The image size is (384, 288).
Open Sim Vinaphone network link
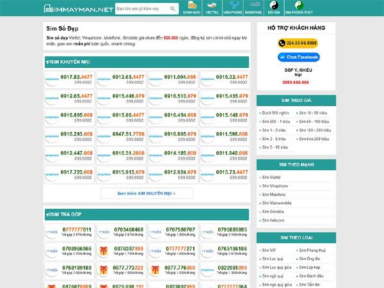tap(275, 186)
